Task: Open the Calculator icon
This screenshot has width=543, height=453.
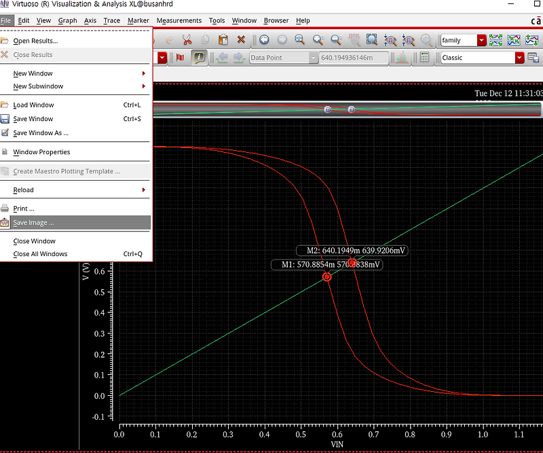Action: tap(424, 58)
